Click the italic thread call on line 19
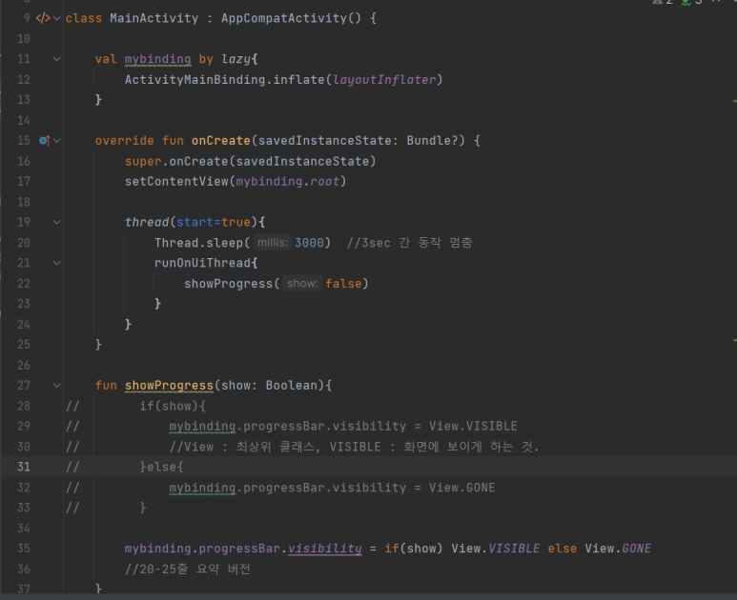Viewport: 737px width, 600px height. pyautogui.click(x=147, y=222)
